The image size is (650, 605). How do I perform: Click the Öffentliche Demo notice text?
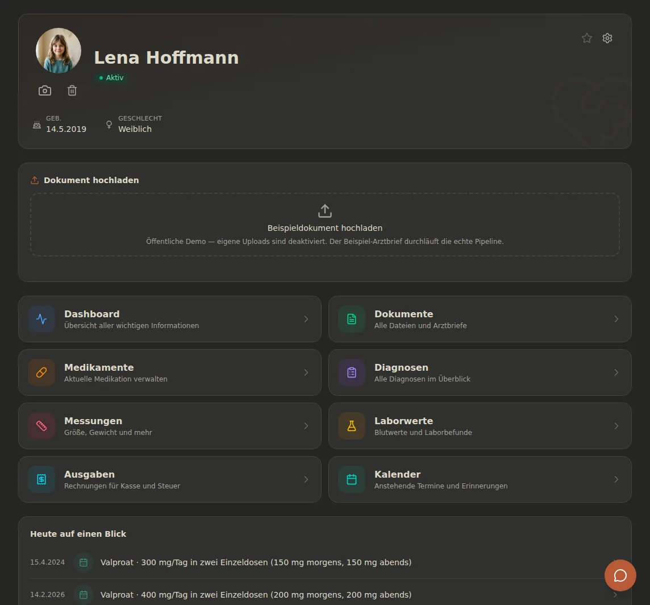point(325,242)
